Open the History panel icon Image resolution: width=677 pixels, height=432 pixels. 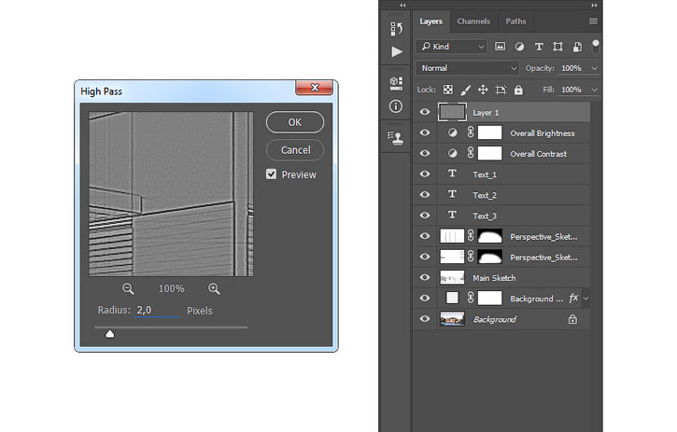click(396, 29)
